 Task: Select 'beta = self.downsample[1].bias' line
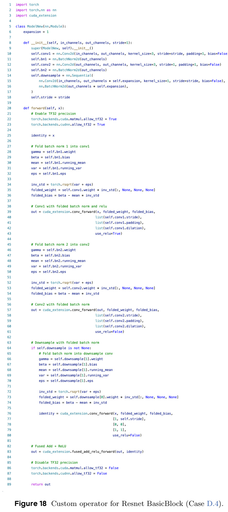click(68, 365)
